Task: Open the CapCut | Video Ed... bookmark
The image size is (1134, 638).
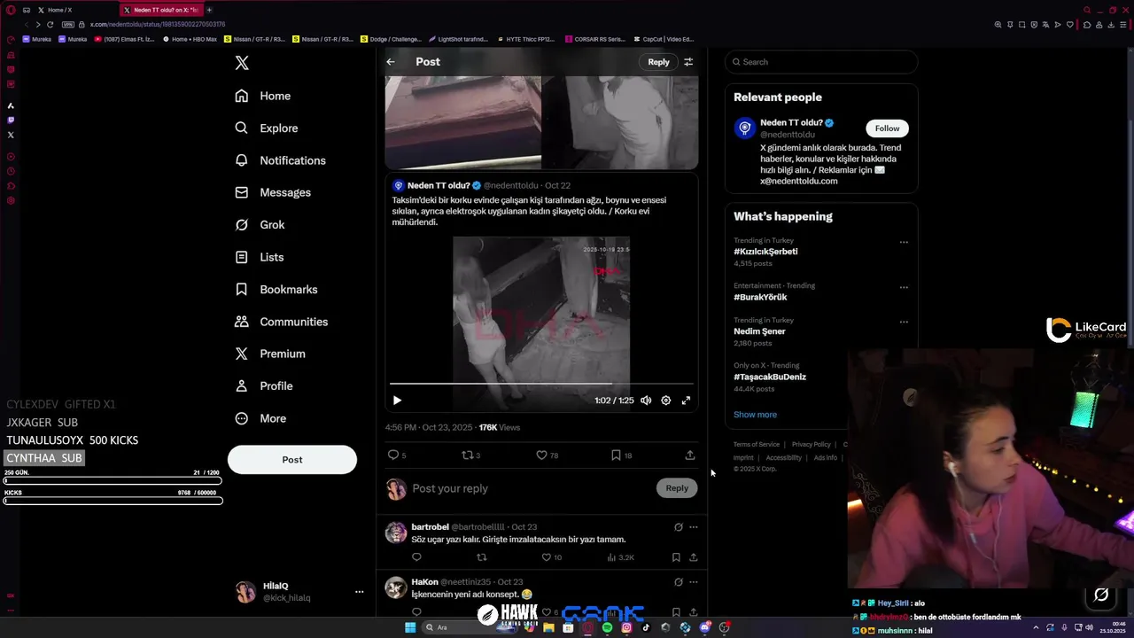Action: tap(664, 39)
